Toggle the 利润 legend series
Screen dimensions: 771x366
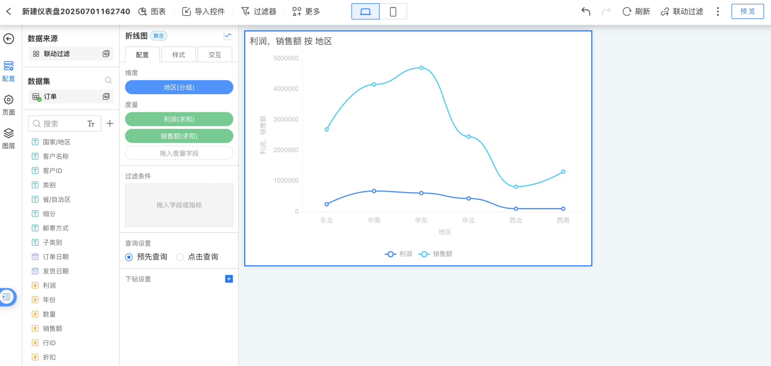coord(399,254)
